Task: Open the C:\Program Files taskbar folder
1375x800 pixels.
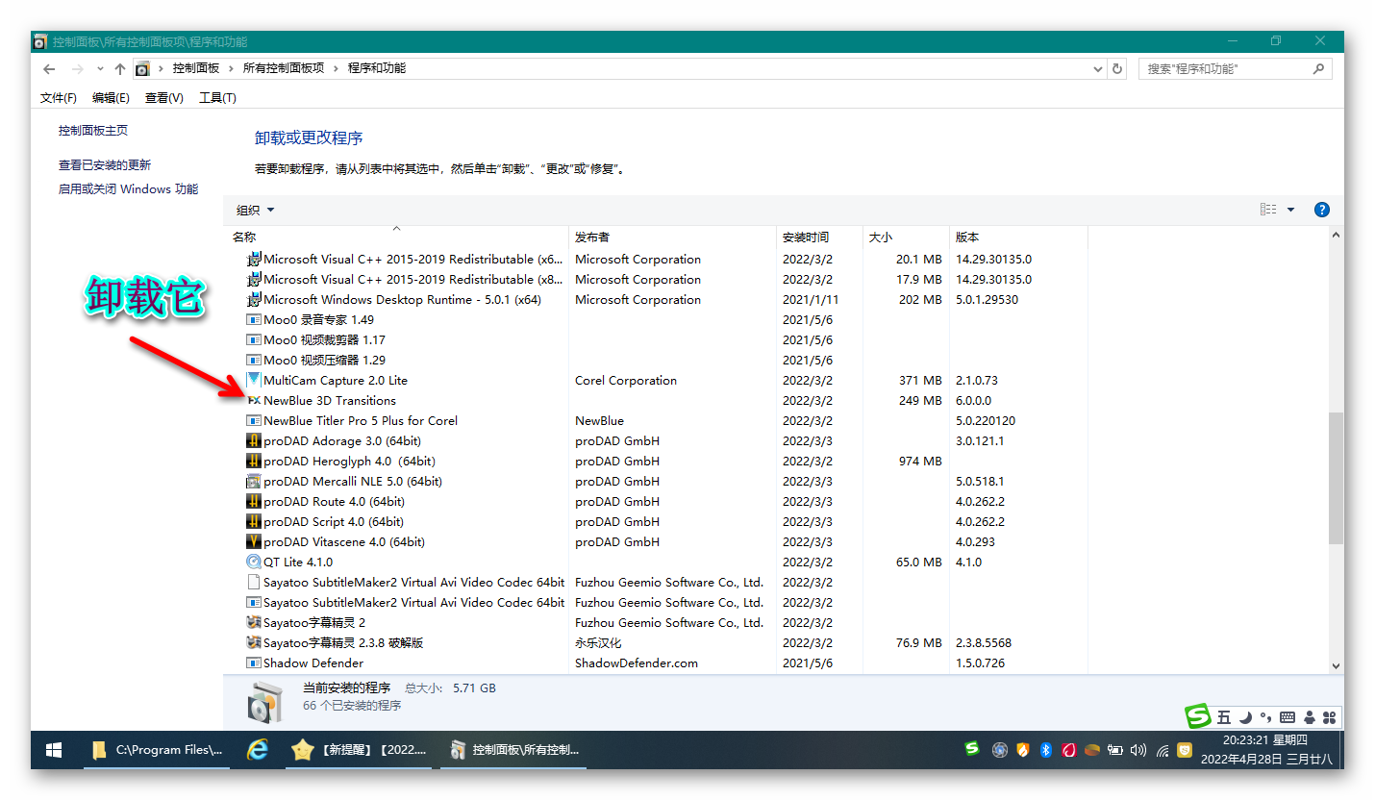Action: pyautogui.click(x=157, y=750)
